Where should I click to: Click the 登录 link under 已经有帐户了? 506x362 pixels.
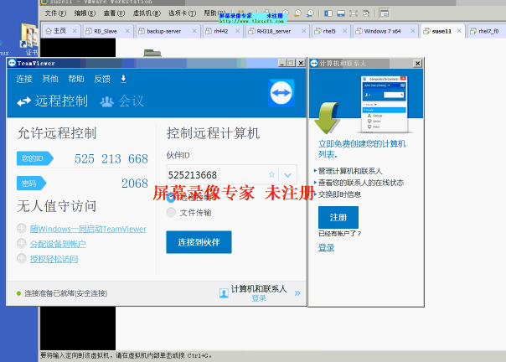(326, 248)
